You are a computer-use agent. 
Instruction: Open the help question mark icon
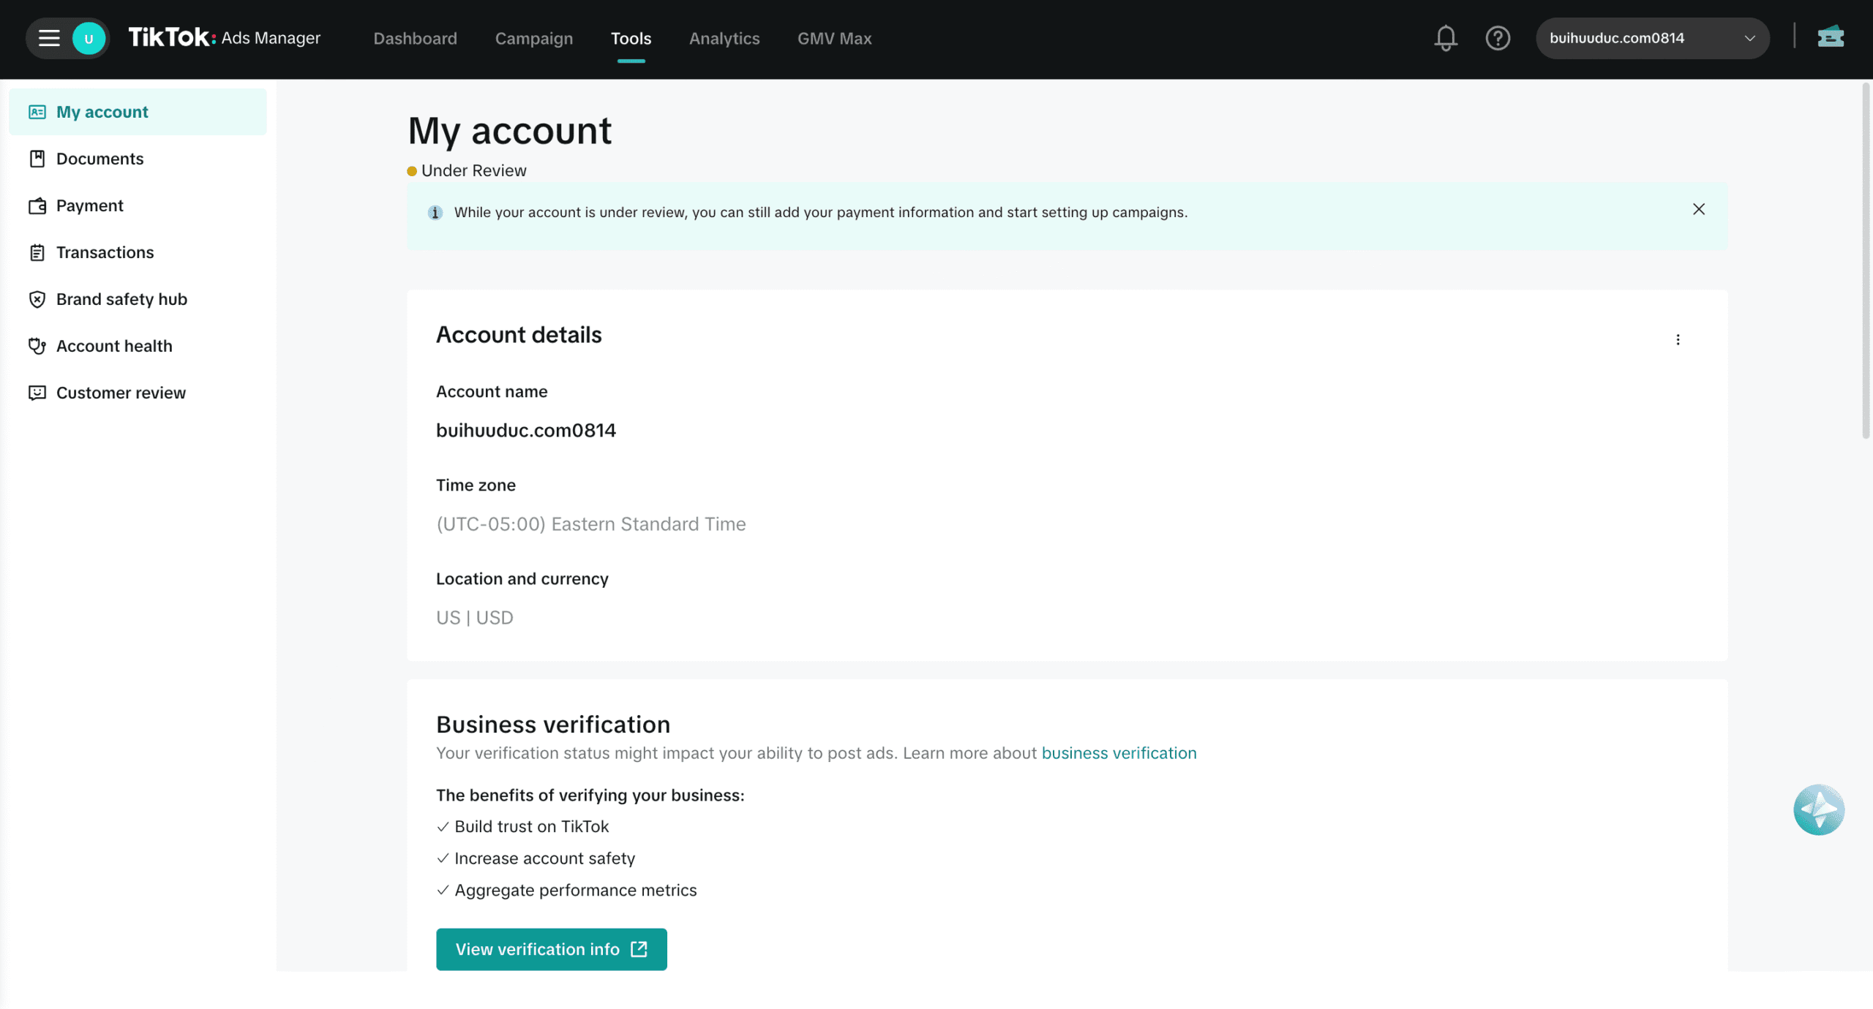click(1497, 38)
